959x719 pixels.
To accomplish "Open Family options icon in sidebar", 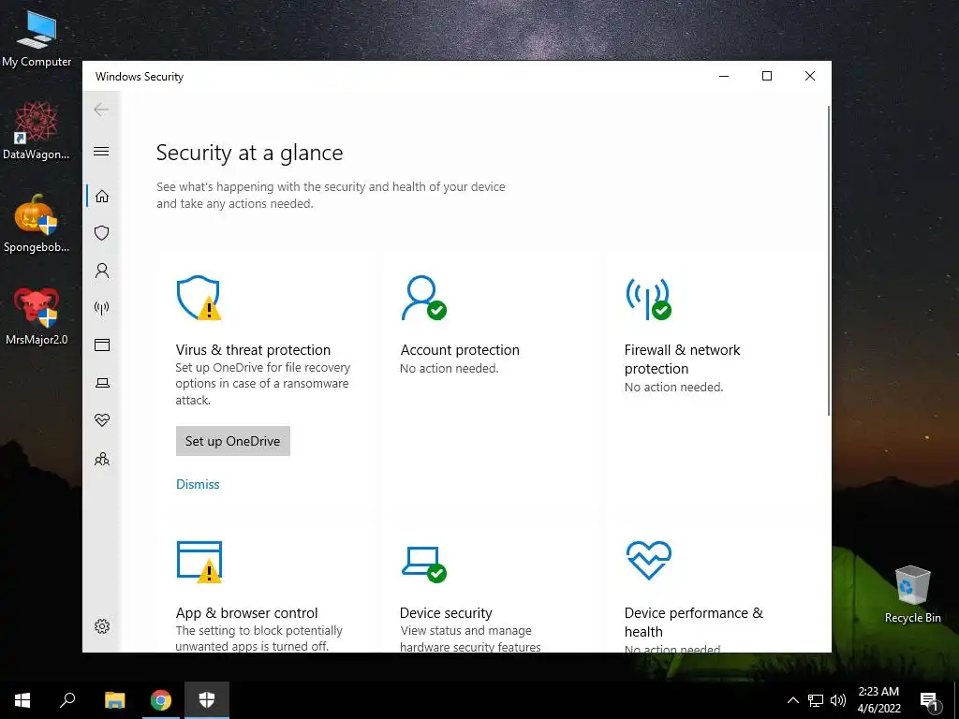I will click(x=101, y=459).
